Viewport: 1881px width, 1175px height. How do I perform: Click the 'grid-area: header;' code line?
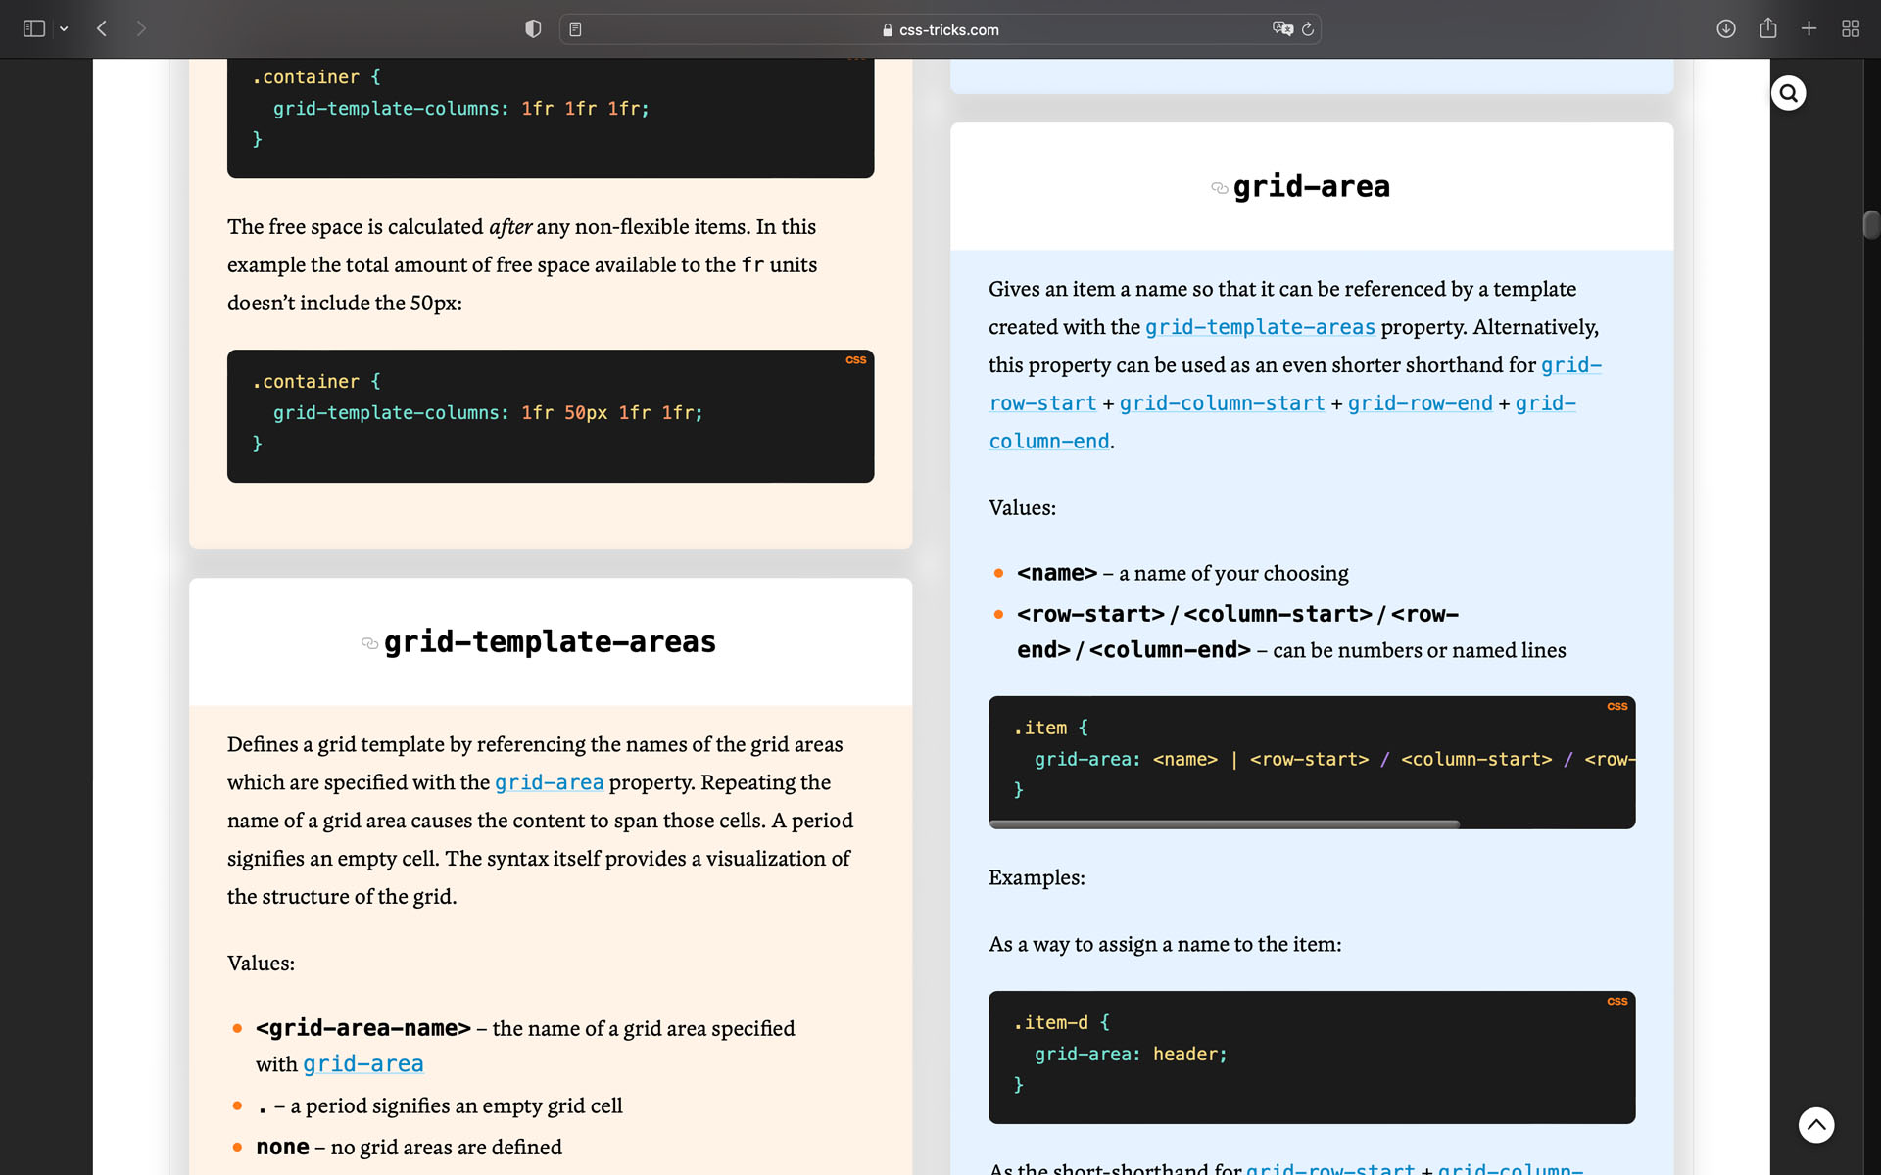pyautogui.click(x=1131, y=1055)
